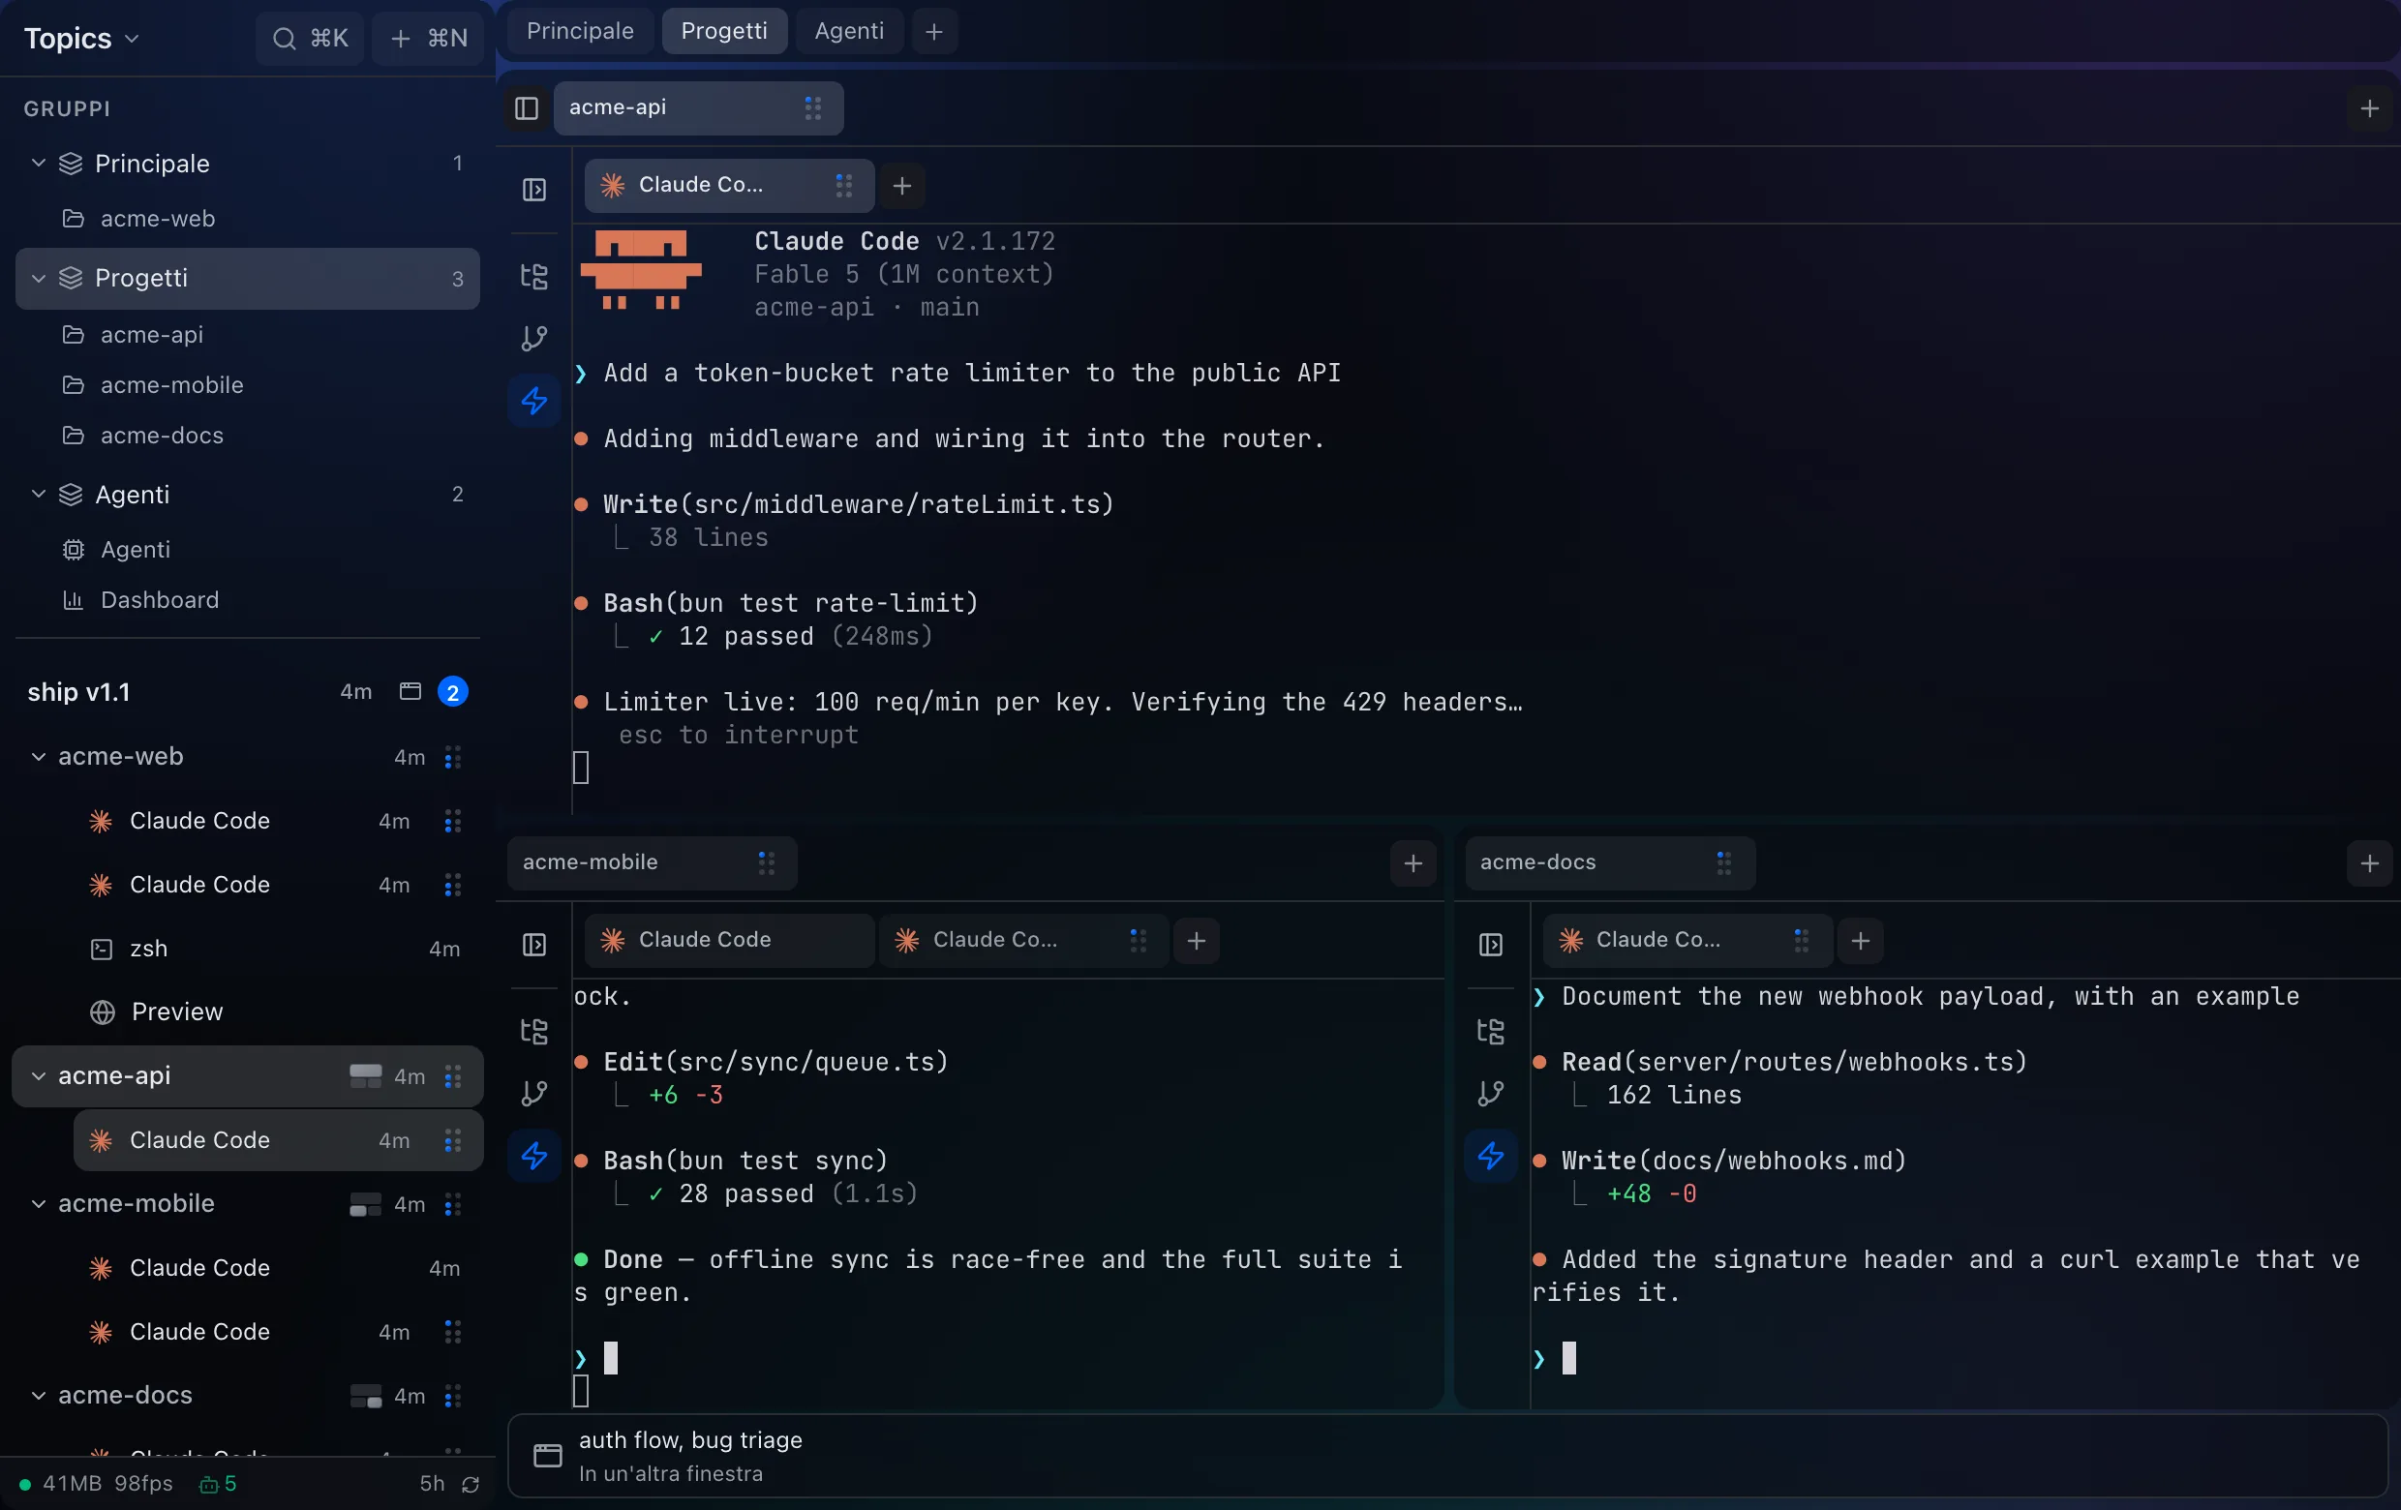Click the window icon next to ship v1.1
Screen dimensions: 2401x1510
tap(410, 692)
